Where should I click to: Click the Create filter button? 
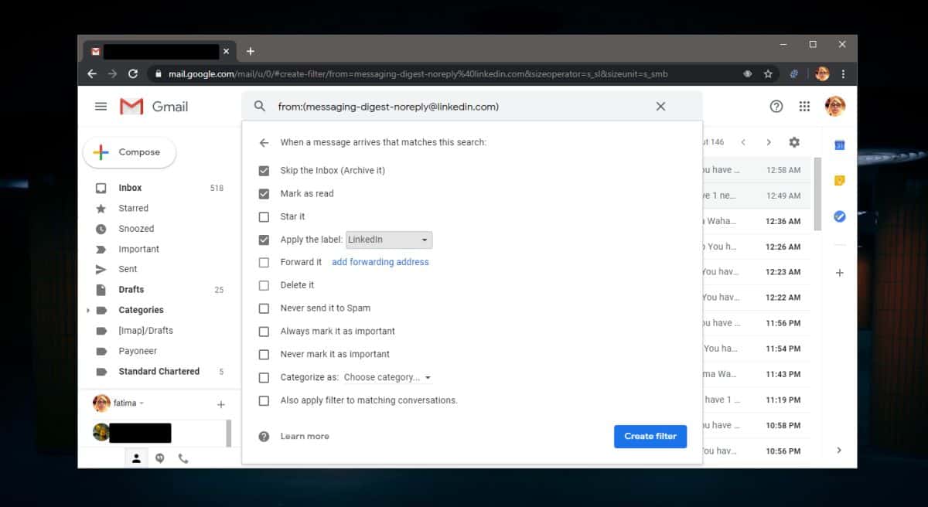(x=650, y=436)
